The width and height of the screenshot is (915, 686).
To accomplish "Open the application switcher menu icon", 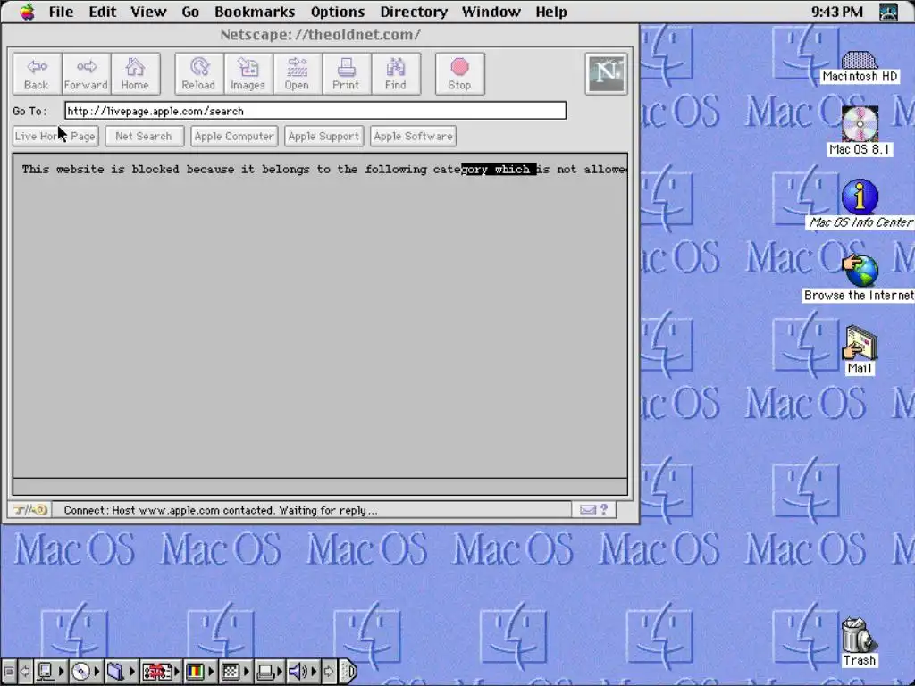I will pyautogui.click(x=889, y=12).
